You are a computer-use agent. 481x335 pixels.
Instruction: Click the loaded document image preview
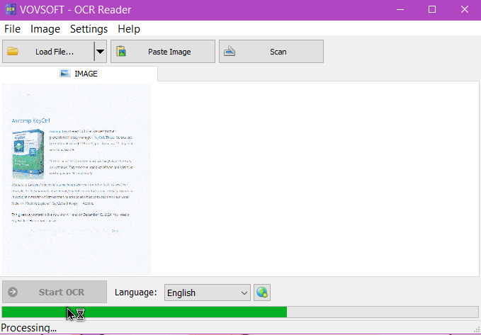[77, 179]
